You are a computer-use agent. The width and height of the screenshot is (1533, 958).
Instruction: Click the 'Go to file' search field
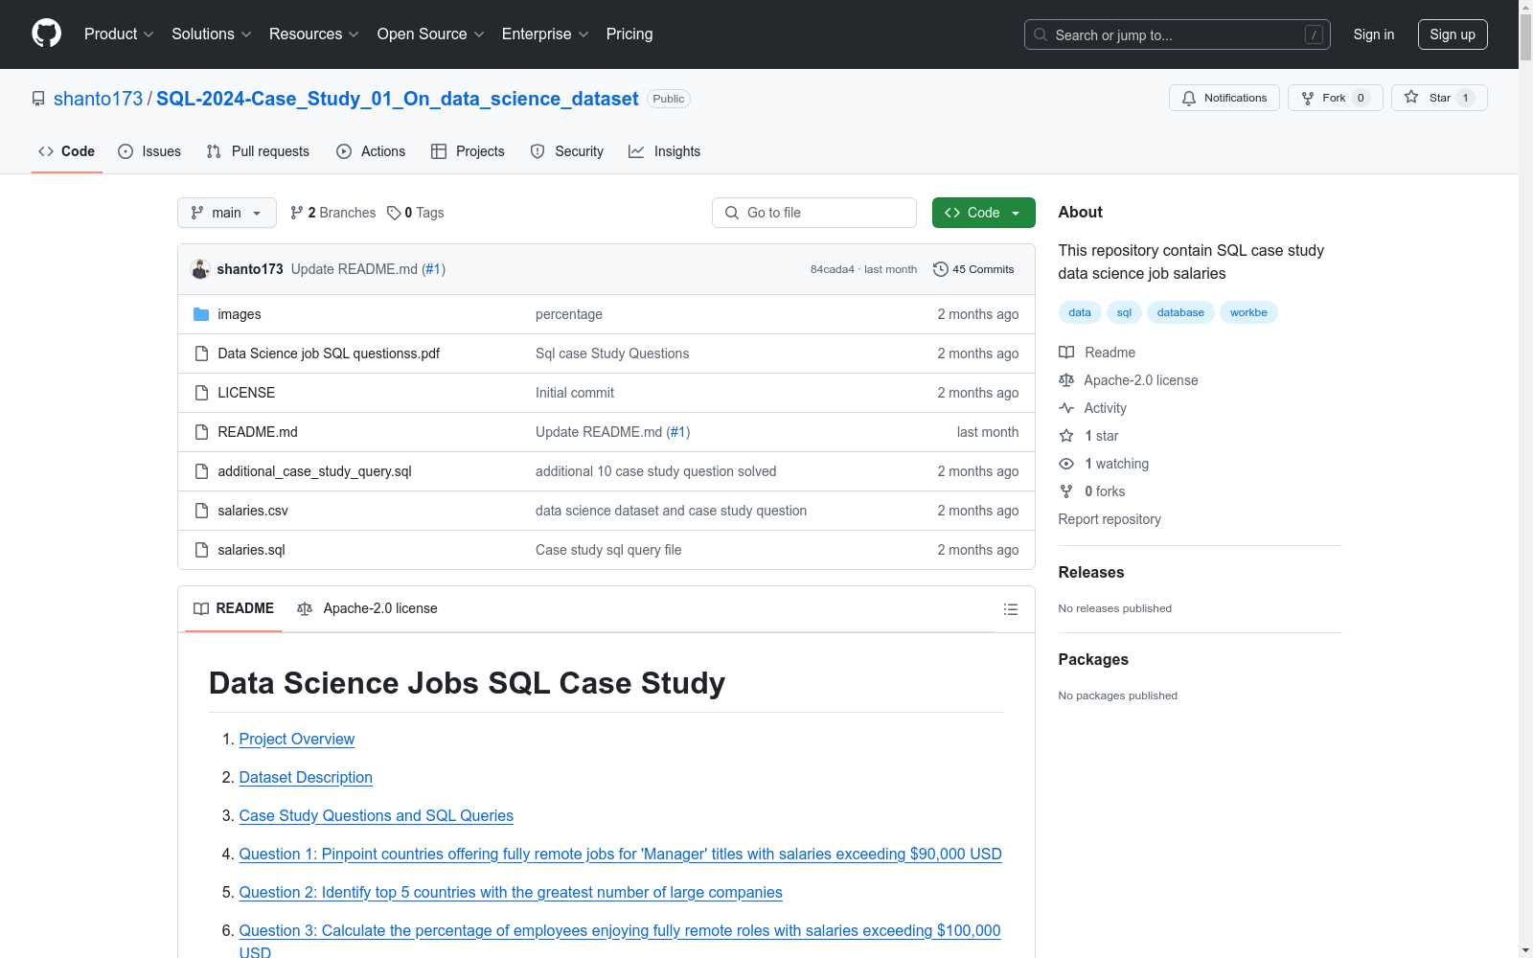click(814, 213)
